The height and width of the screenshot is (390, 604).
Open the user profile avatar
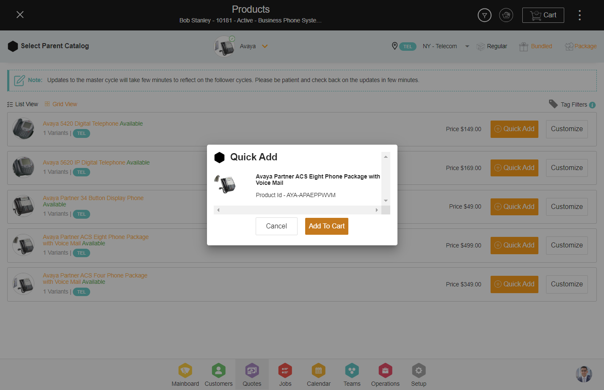click(x=584, y=374)
